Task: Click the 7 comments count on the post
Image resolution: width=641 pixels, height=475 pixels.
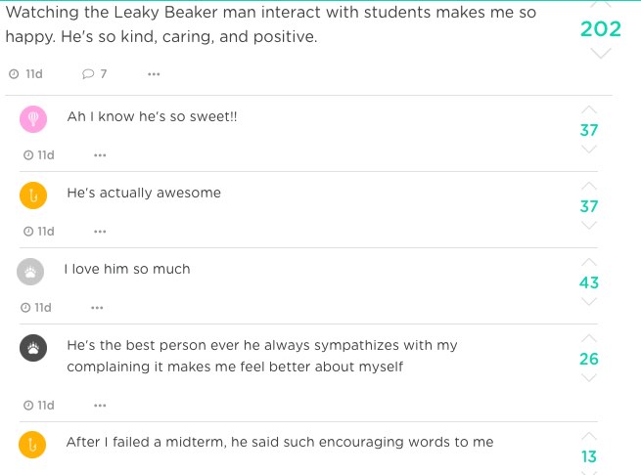Action: pyautogui.click(x=104, y=74)
